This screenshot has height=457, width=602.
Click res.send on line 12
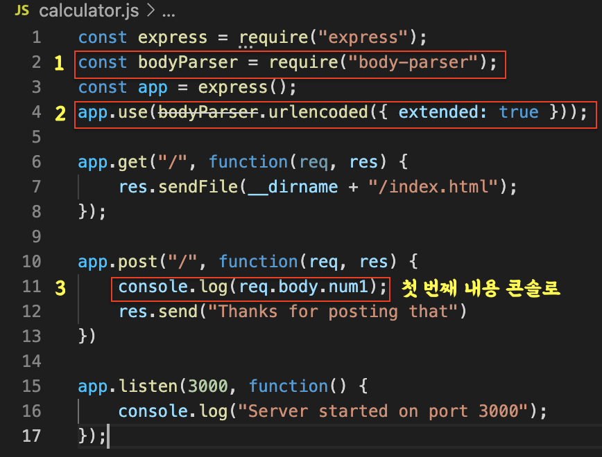point(158,312)
